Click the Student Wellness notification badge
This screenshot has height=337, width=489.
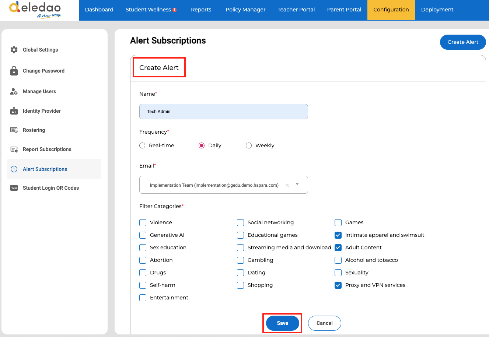[x=175, y=10]
